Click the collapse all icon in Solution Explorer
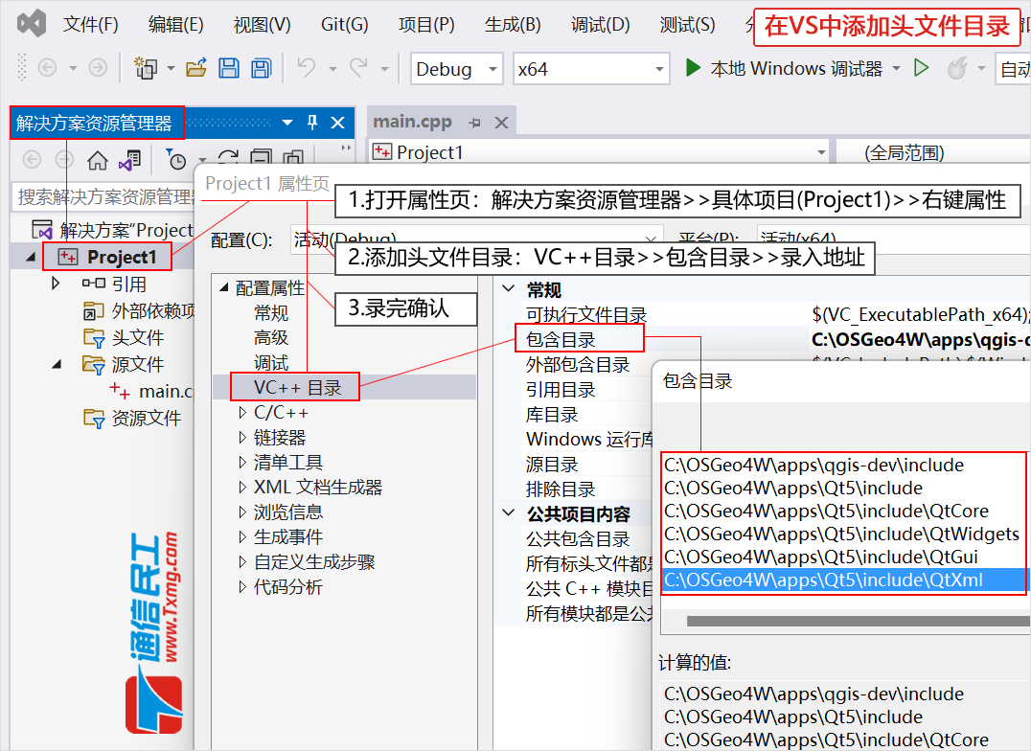This screenshot has width=1031, height=751. click(x=261, y=157)
